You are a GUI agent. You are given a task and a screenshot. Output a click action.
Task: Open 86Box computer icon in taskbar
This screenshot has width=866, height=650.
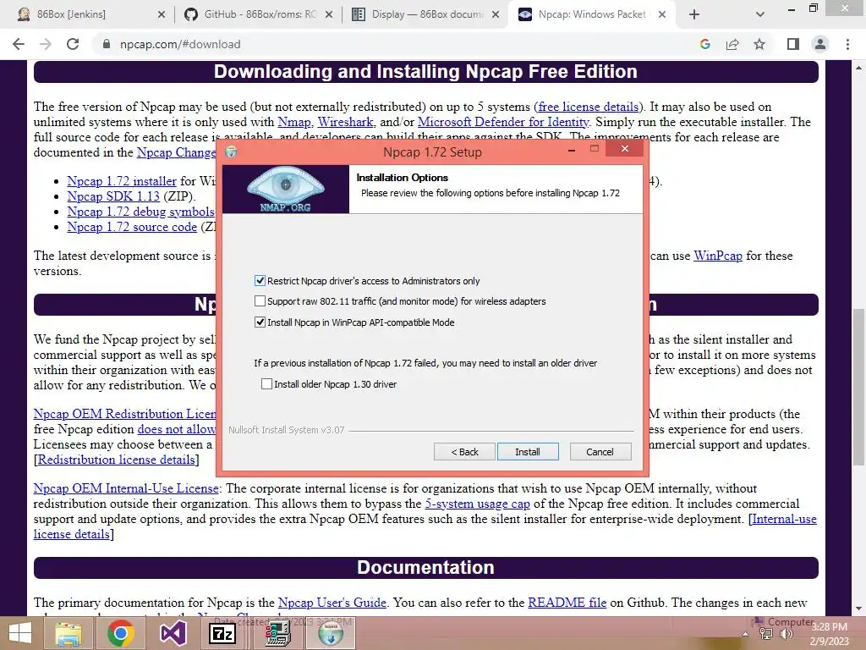[x=277, y=633]
